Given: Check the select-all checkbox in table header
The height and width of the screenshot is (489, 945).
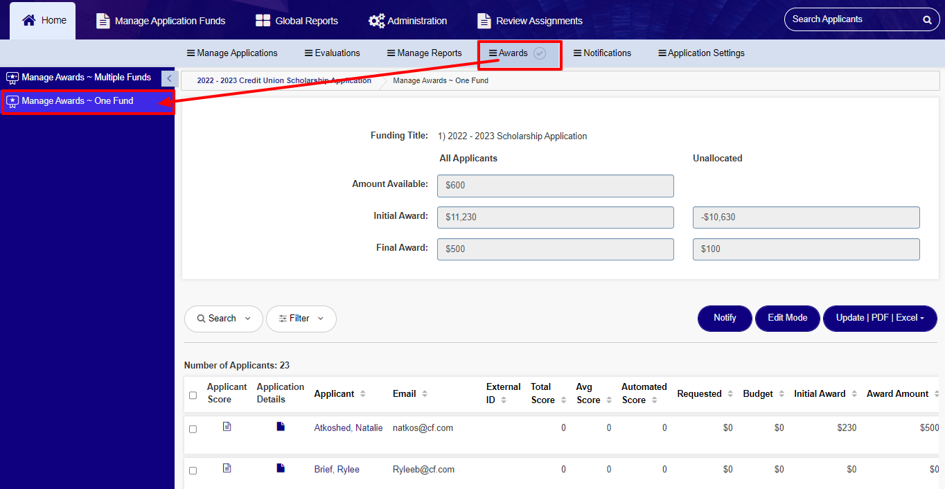Looking at the screenshot, I should click(x=193, y=395).
